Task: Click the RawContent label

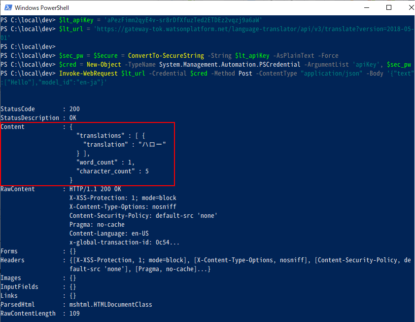Action: [18, 189]
